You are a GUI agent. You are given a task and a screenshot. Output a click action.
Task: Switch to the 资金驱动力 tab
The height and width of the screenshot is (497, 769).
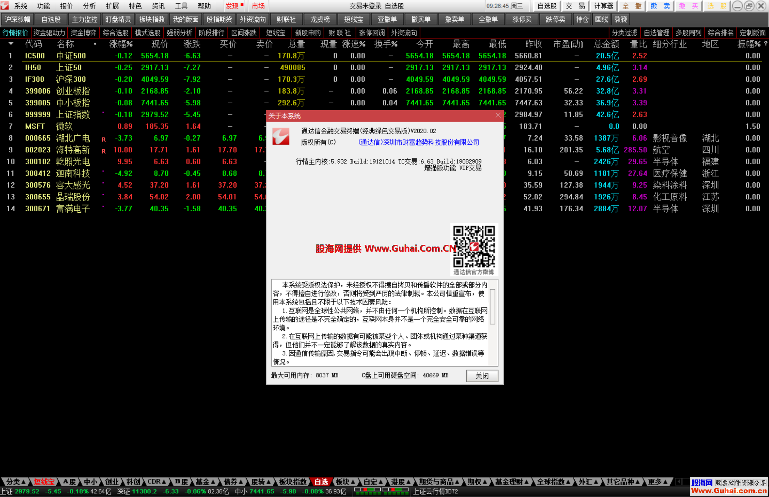(49, 33)
